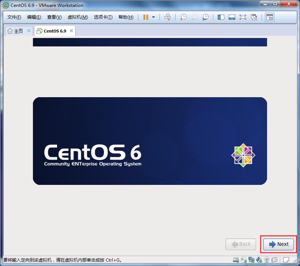Screen dimensions: 300x266
Task: Toggle the library sidebar panel
Action: click(221, 17)
